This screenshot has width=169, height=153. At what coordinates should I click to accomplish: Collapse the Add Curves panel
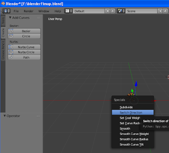click(x=10, y=18)
